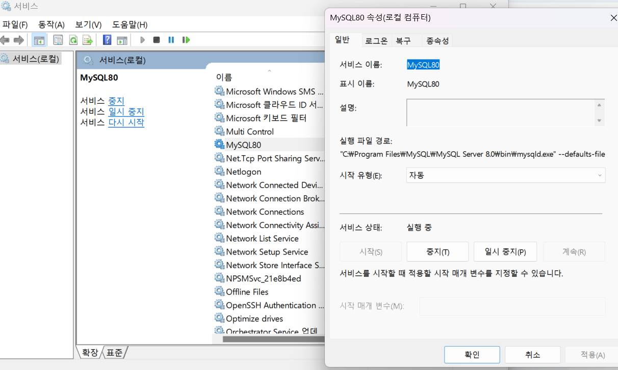Image resolution: width=618 pixels, height=370 pixels.
Task: Click the Start Service play icon
Action: click(142, 40)
